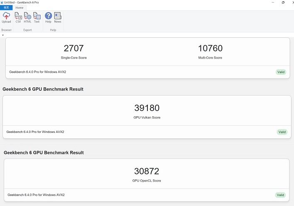Open the blue file tab
Screen dimensions: 294x206
(x=6, y=7)
